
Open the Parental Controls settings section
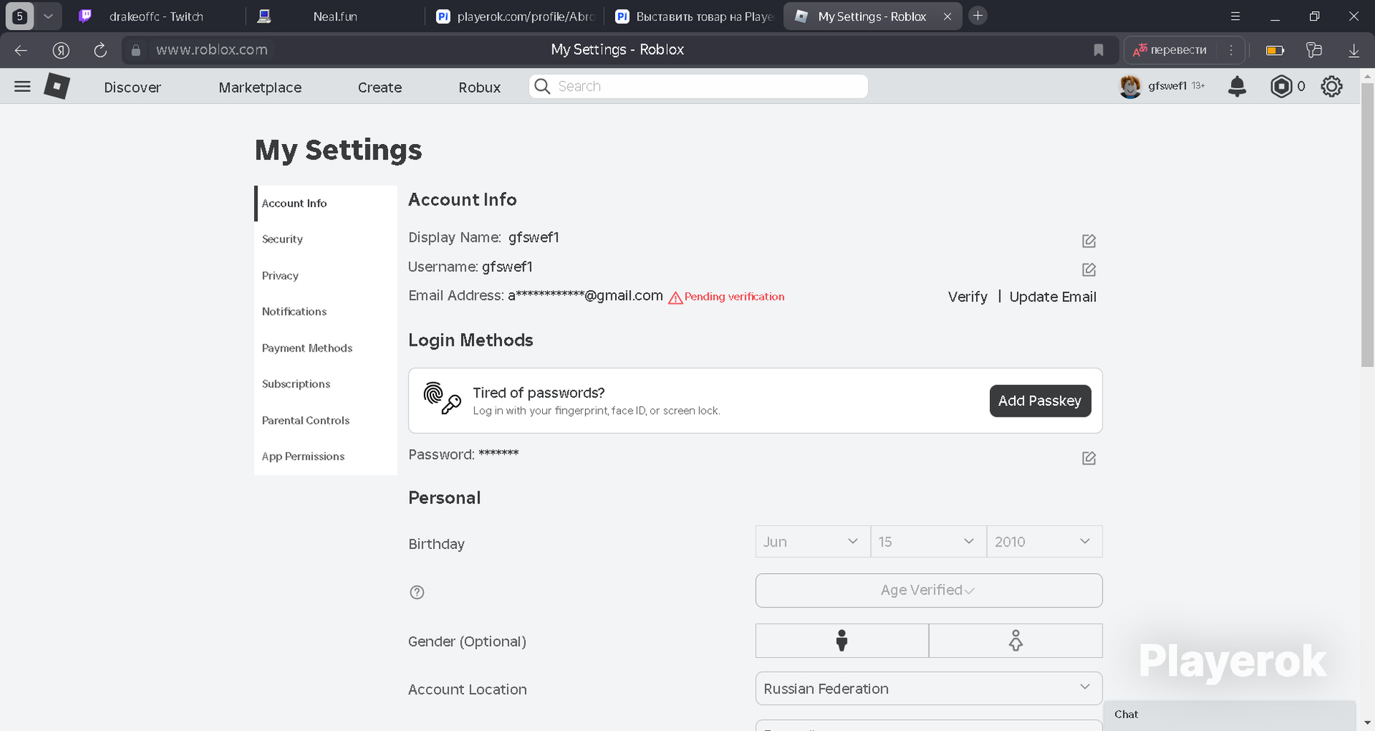click(326, 420)
